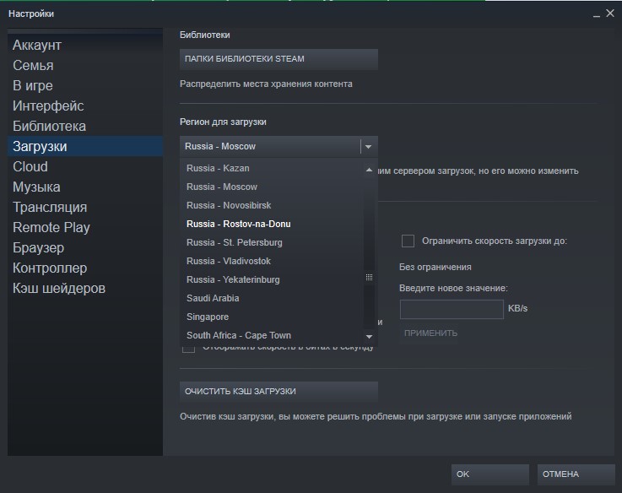Collapse the Russia - Moscow region dropdown
This screenshot has height=493, width=622.
[x=279, y=146]
